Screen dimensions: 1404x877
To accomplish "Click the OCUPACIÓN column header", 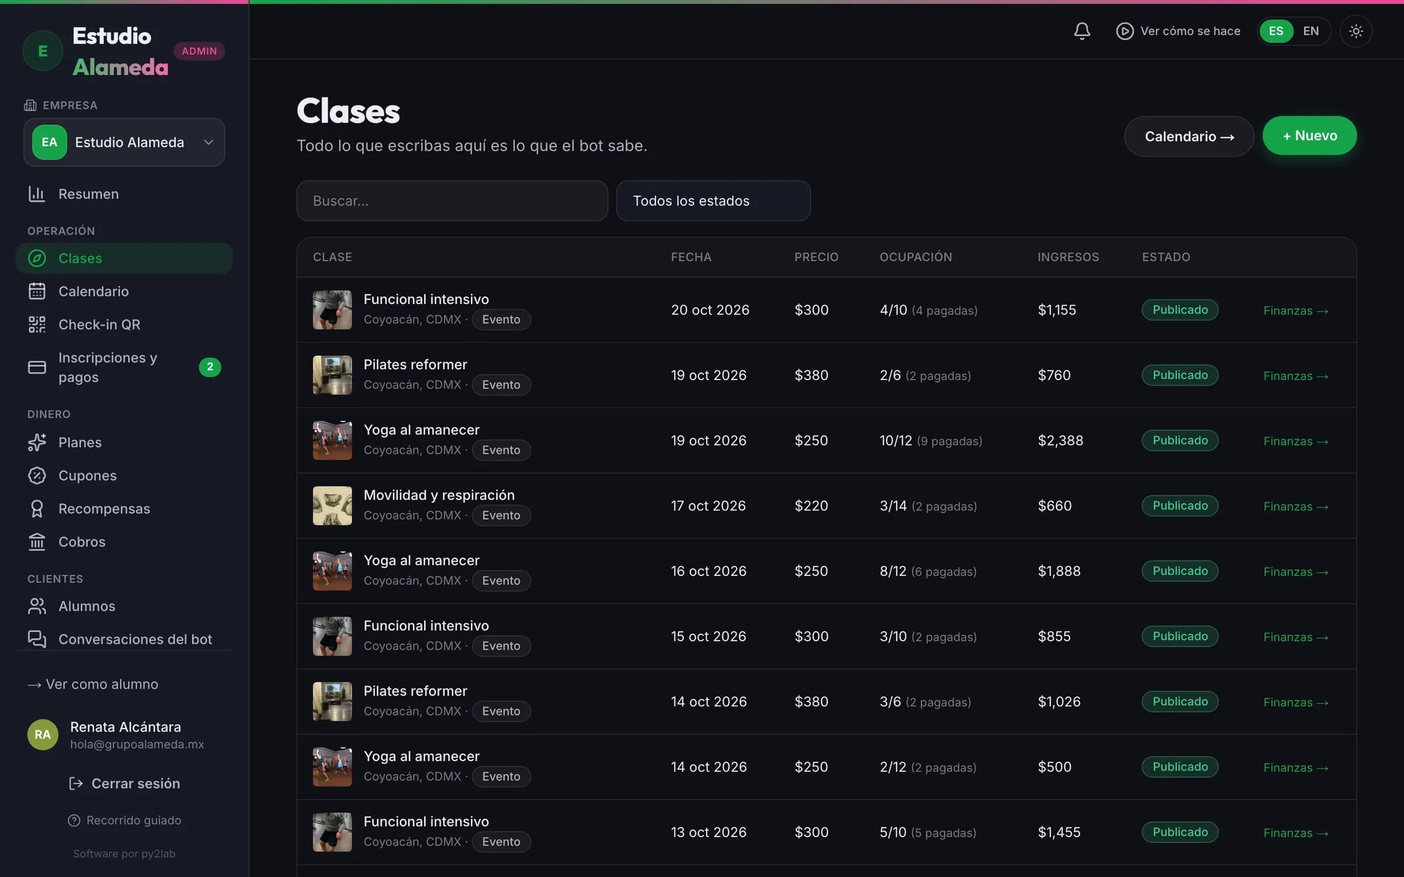I will [916, 257].
